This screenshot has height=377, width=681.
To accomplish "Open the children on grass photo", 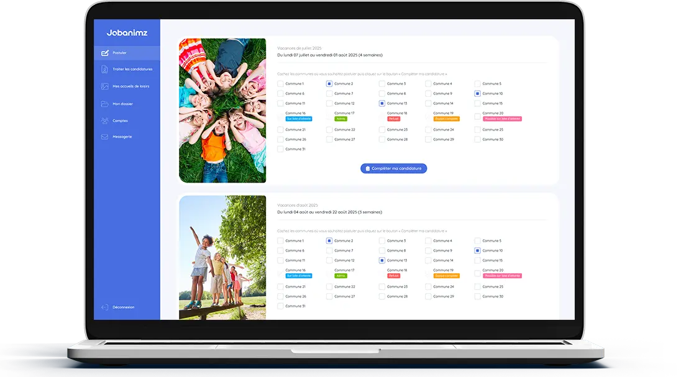I will (222, 111).
